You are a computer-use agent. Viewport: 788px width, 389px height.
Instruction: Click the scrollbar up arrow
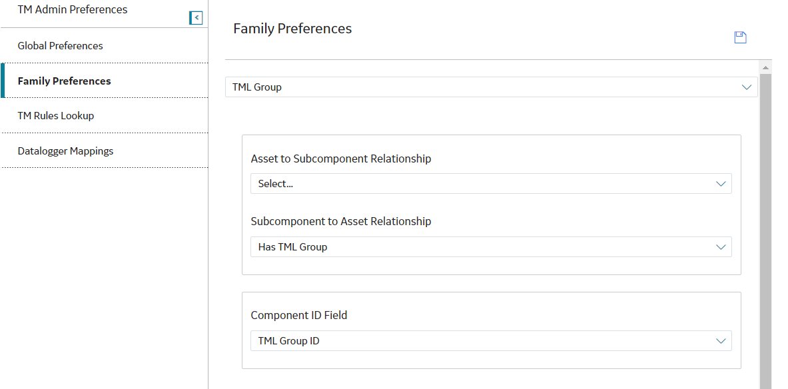765,67
